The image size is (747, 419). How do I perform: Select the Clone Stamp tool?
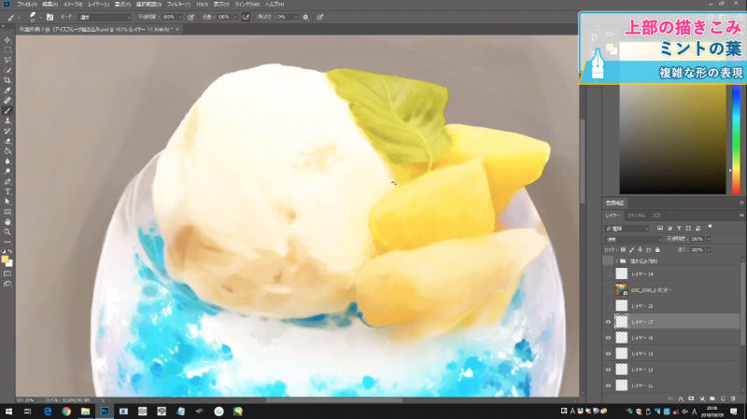(x=7, y=120)
